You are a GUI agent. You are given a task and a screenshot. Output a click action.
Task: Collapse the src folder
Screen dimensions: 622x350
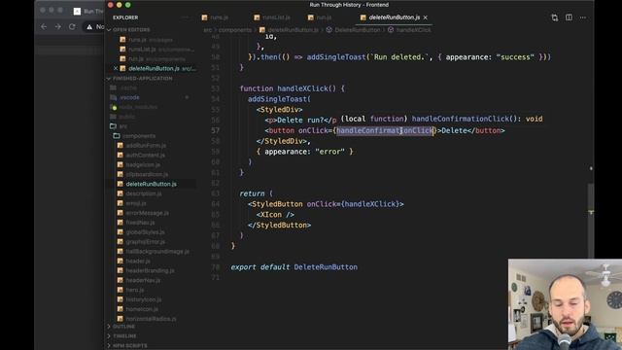(123, 126)
